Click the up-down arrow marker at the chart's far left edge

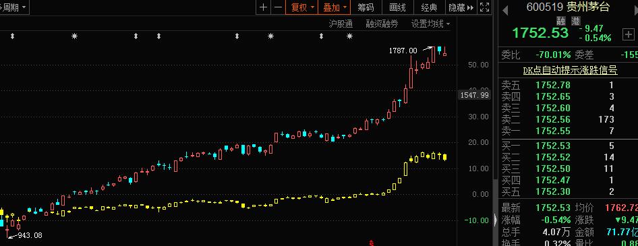pos(12,36)
